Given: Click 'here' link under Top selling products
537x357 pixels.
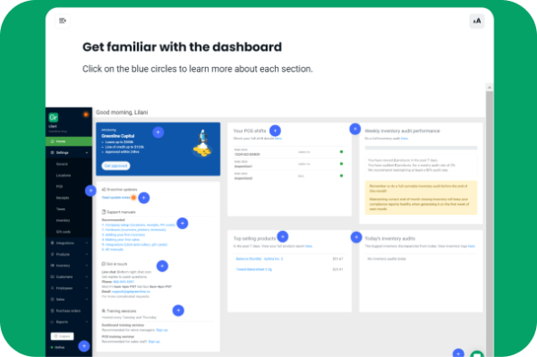Looking at the screenshot, I should click(308, 246).
